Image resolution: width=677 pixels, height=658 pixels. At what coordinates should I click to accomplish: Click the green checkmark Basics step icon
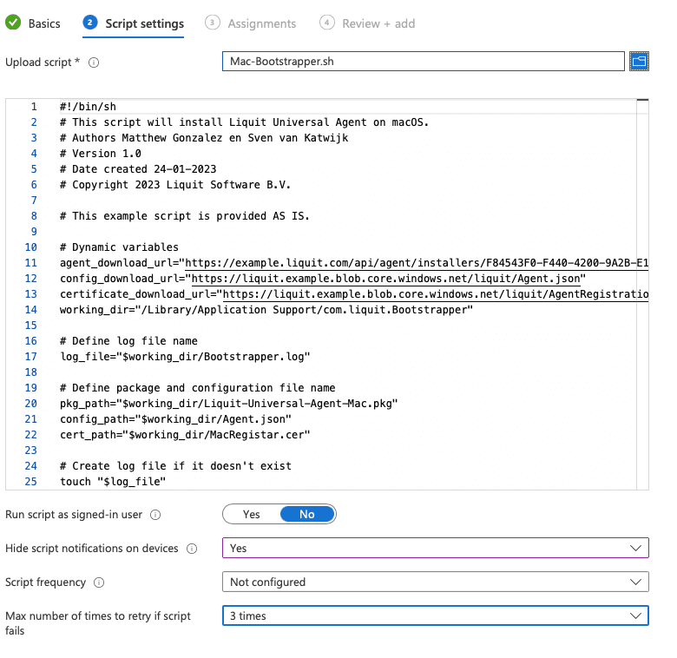(13, 23)
